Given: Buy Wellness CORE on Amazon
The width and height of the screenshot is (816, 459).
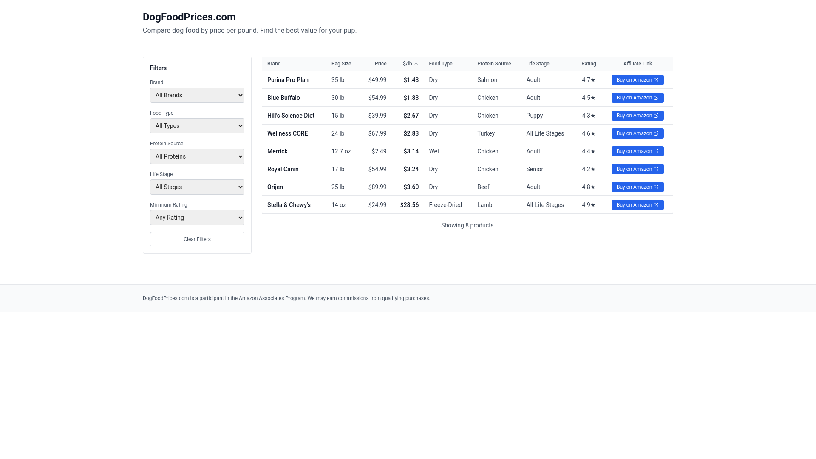Looking at the screenshot, I should click(x=637, y=133).
